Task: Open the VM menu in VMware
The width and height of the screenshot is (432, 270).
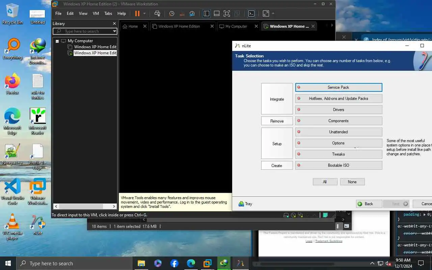Action: point(96,13)
